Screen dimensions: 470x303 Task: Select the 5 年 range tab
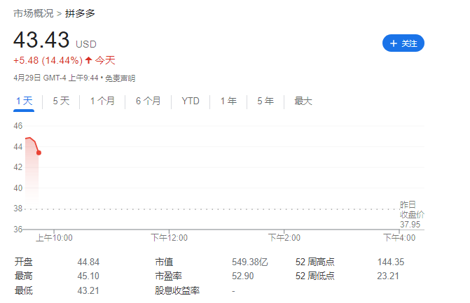pyautogui.click(x=265, y=101)
